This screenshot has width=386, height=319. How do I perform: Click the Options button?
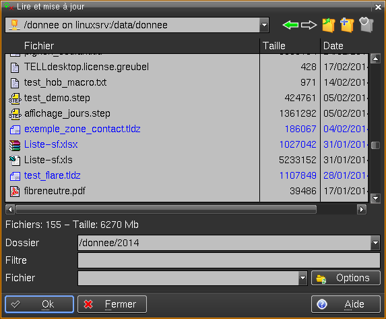click(346, 278)
